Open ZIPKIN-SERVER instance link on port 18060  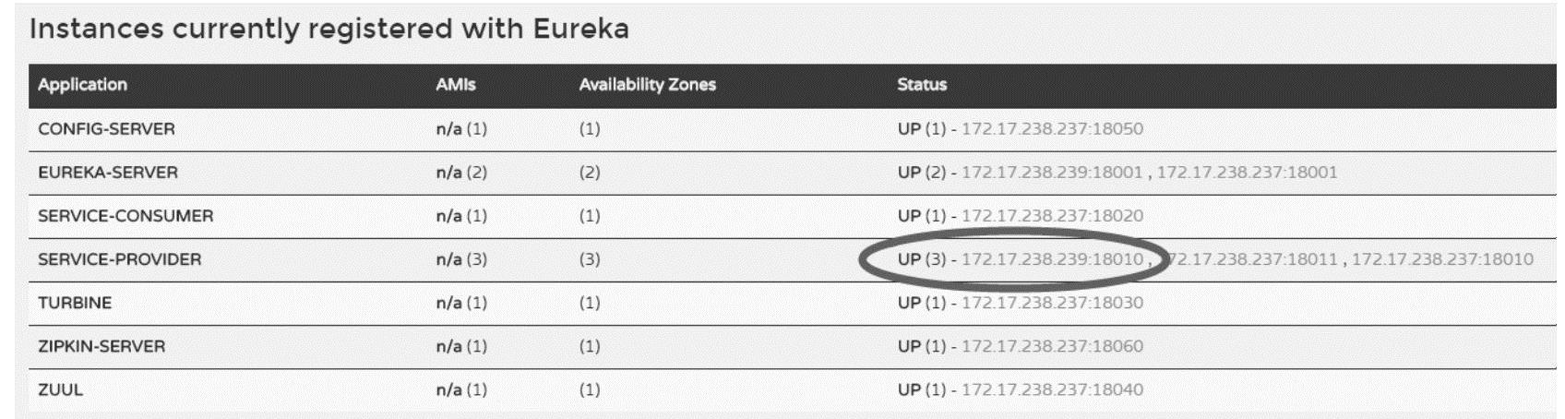1052,346
